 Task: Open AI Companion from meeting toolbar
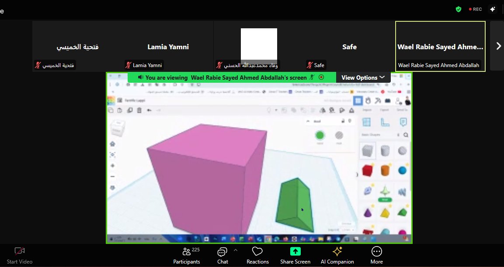[337, 256]
